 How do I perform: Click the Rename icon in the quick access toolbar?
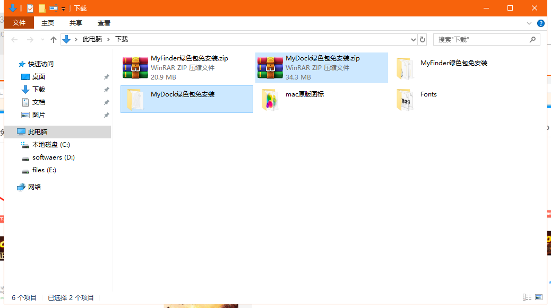point(54,8)
